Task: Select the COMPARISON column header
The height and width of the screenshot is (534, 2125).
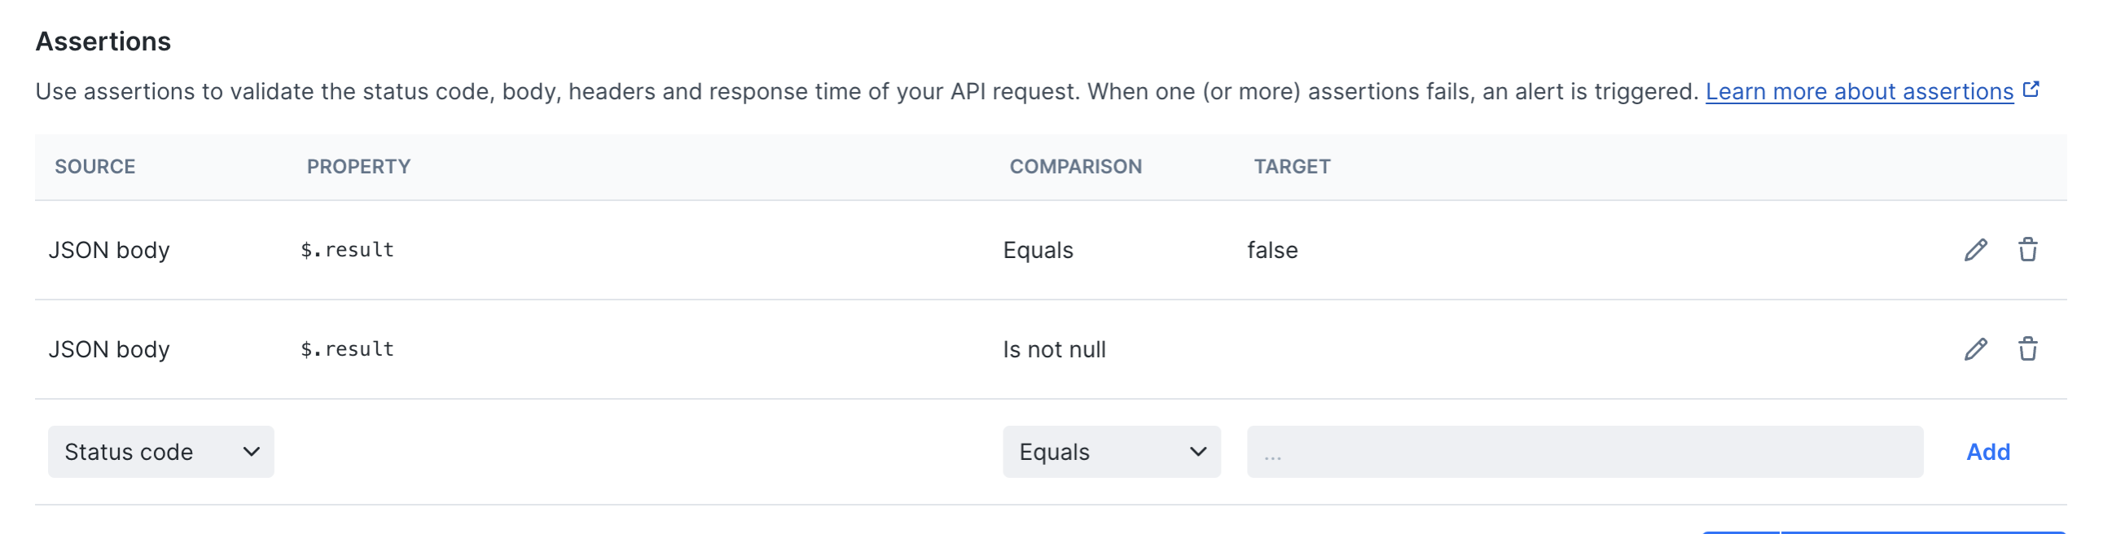Action: (x=1077, y=166)
